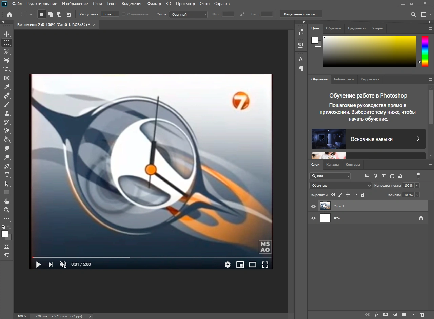Open the History panel icon
Viewport: 434px width, 319px height.
pos(301,31)
